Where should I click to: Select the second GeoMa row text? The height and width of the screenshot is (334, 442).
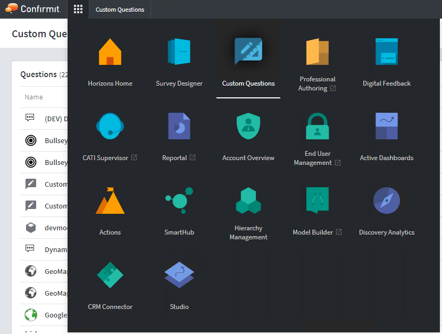(56, 293)
